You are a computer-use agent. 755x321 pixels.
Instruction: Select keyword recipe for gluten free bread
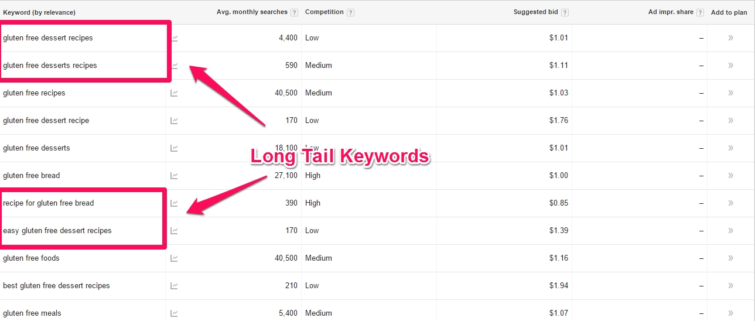click(49, 203)
